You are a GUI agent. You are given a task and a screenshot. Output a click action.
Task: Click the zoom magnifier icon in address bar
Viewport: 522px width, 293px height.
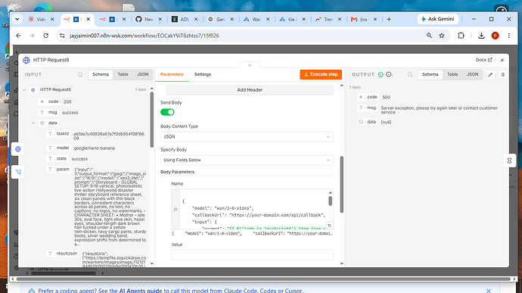pos(429,36)
